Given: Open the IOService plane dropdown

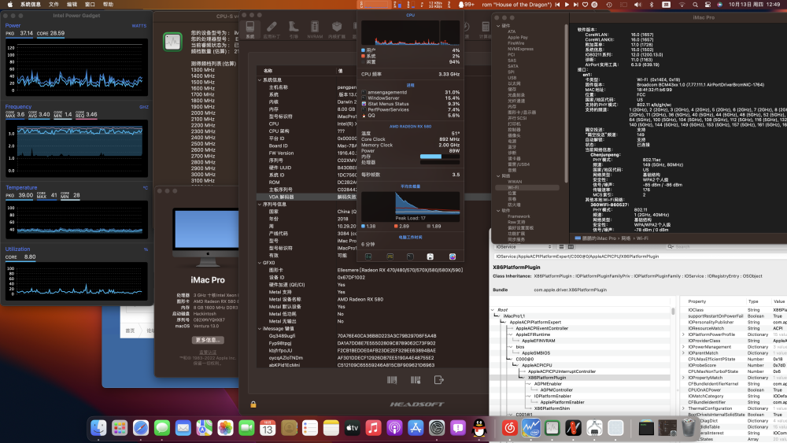Looking at the screenshot, I should pos(523,247).
